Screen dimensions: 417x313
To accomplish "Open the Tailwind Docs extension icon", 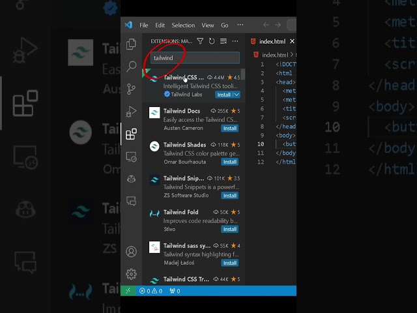I will point(154,113).
